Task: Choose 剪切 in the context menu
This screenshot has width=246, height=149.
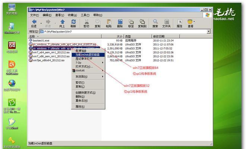Action: [x=88, y=82]
